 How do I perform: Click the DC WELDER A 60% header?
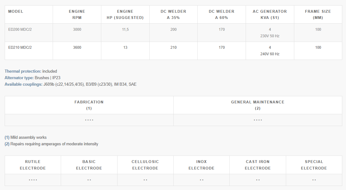tap(221, 15)
